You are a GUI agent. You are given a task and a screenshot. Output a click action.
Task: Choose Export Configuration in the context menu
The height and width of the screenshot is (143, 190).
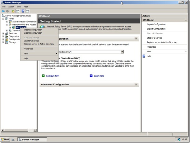pyautogui.click(x=39, y=33)
